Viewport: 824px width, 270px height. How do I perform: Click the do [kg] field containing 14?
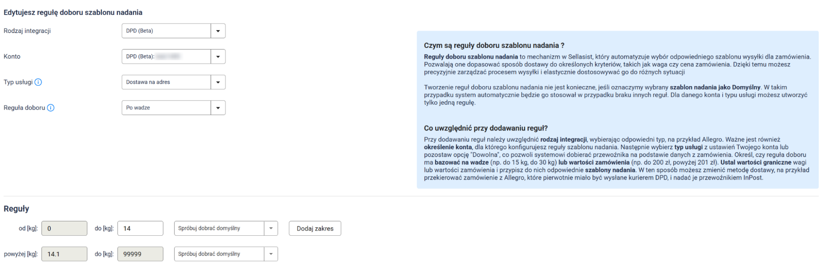point(140,228)
